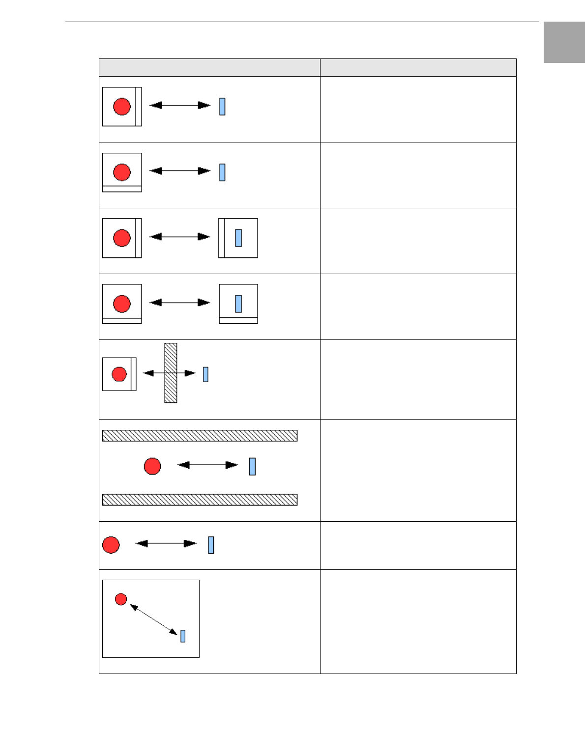Click the empty right cell beside the hatched bars diagram
Viewport: 585px width, 731px height.
pyautogui.click(x=418, y=471)
